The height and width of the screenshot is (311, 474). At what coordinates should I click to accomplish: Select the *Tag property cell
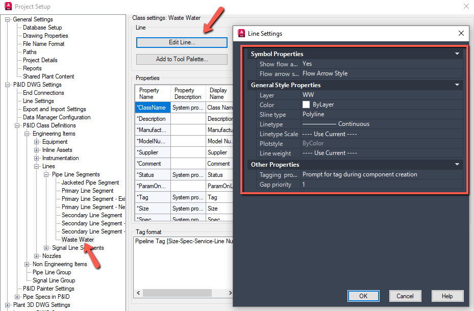pyautogui.click(x=153, y=197)
